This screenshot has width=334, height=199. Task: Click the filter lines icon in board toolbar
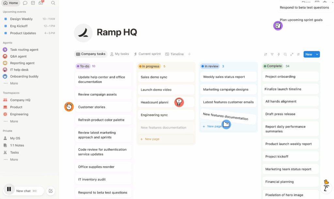click(272, 54)
